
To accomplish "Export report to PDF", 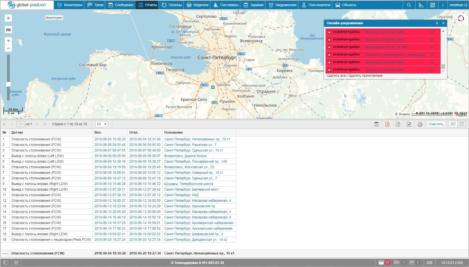I will [x=387, y=124].
